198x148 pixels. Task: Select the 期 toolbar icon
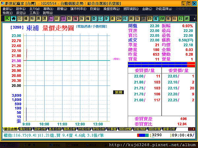pos(32,18)
